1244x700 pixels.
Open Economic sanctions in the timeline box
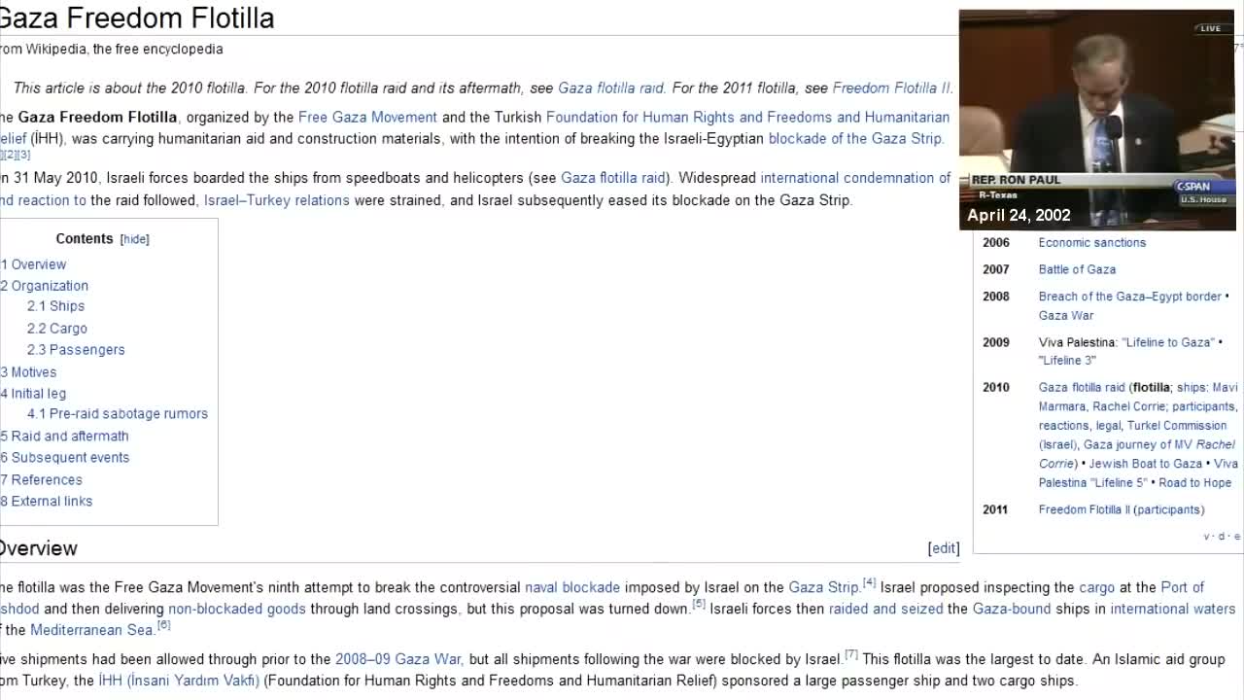pos(1091,243)
